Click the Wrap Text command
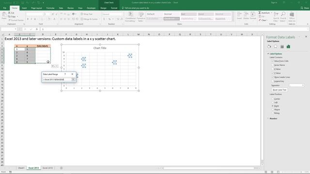Screen dimensions: 310x174 [x=86, y=14]
